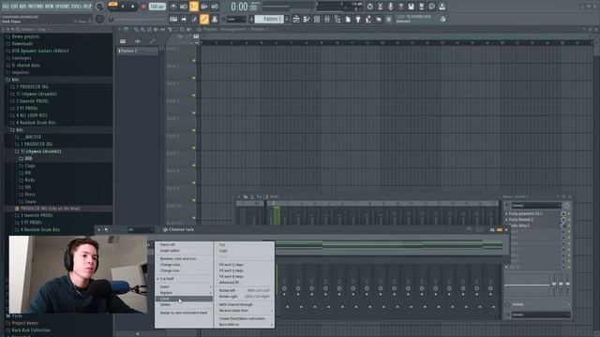Screen dimensions: 600x337
Task: Open the Demo projects folder in browser
Action: click(25, 37)
